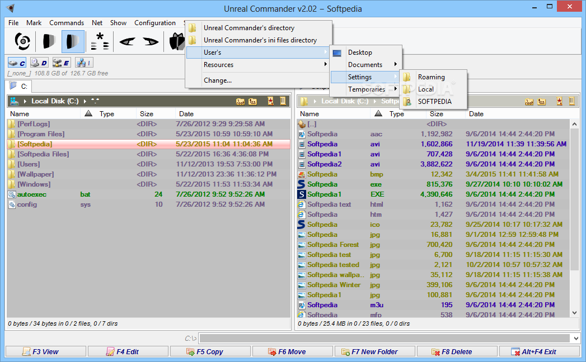Viewport: 586px width, 362px height.
Task: Click folder icon in right path bar
Action: (304, 101)
